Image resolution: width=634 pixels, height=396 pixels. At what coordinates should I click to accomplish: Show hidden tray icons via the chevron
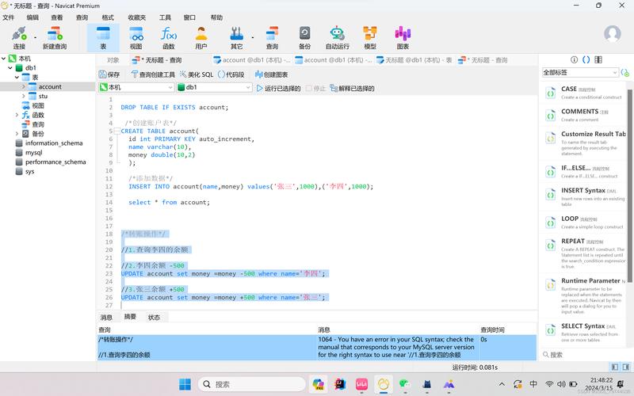[x=502, y=384]
